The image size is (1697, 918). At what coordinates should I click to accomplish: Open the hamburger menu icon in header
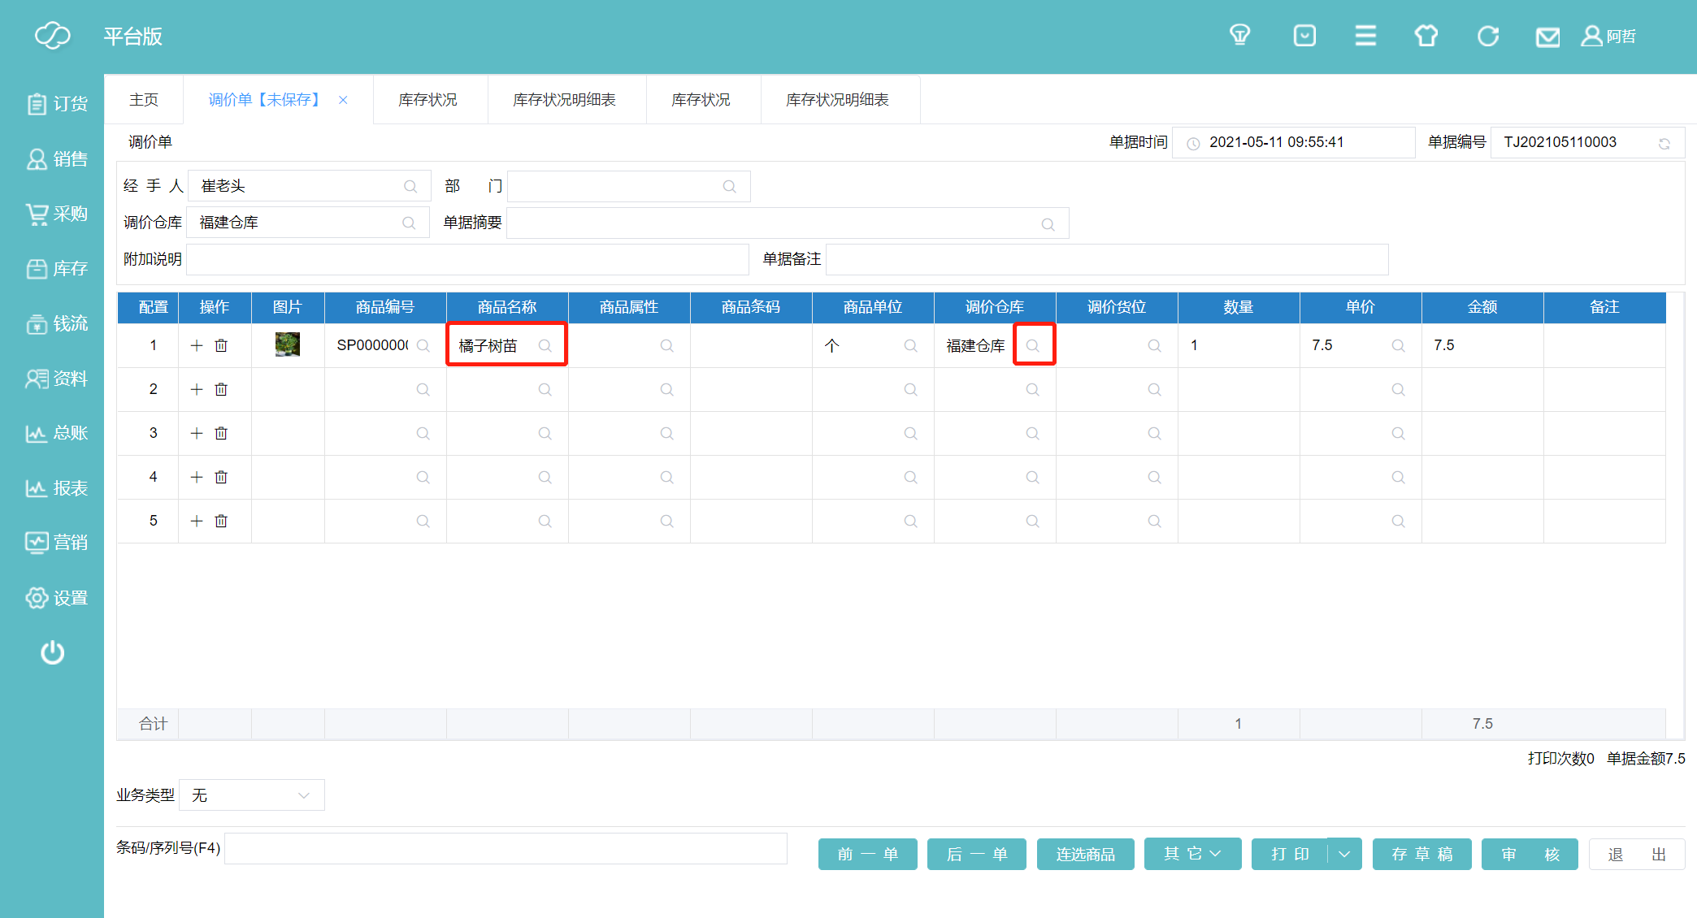pos(1365,36)
